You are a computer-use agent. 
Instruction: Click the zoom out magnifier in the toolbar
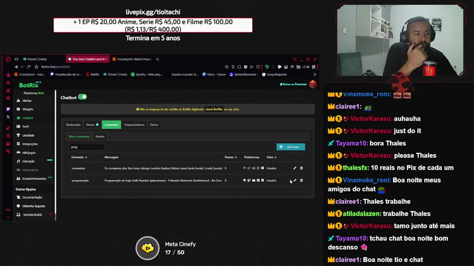[227, 67]
